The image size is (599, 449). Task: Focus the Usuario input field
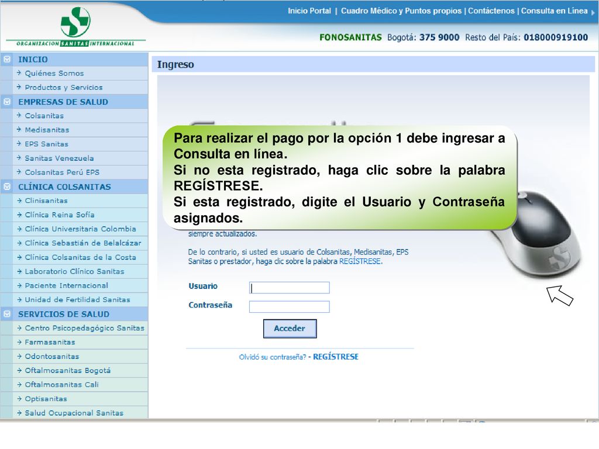pyautogui.click(x=289, y=288)
